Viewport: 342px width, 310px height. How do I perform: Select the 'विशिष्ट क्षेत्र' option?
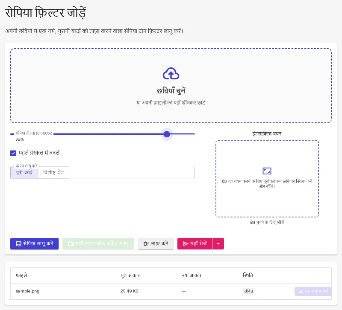pyautogui.click(x=53, y=173)
